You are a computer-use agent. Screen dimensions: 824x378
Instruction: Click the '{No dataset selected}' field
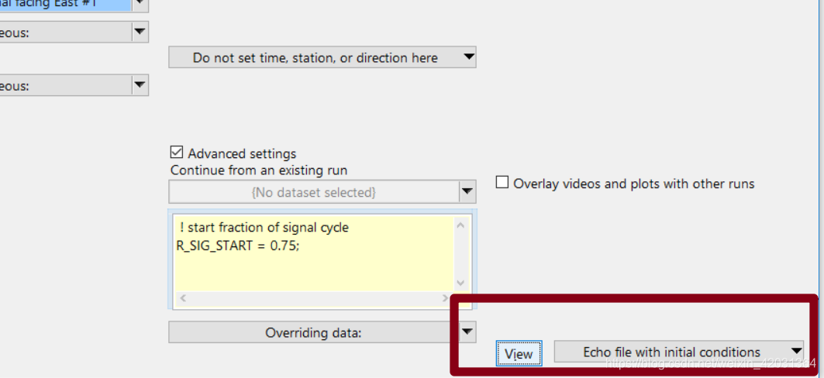314,192
